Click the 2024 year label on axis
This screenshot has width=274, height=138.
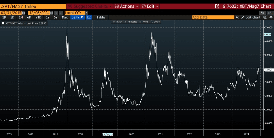click(246, 134)
